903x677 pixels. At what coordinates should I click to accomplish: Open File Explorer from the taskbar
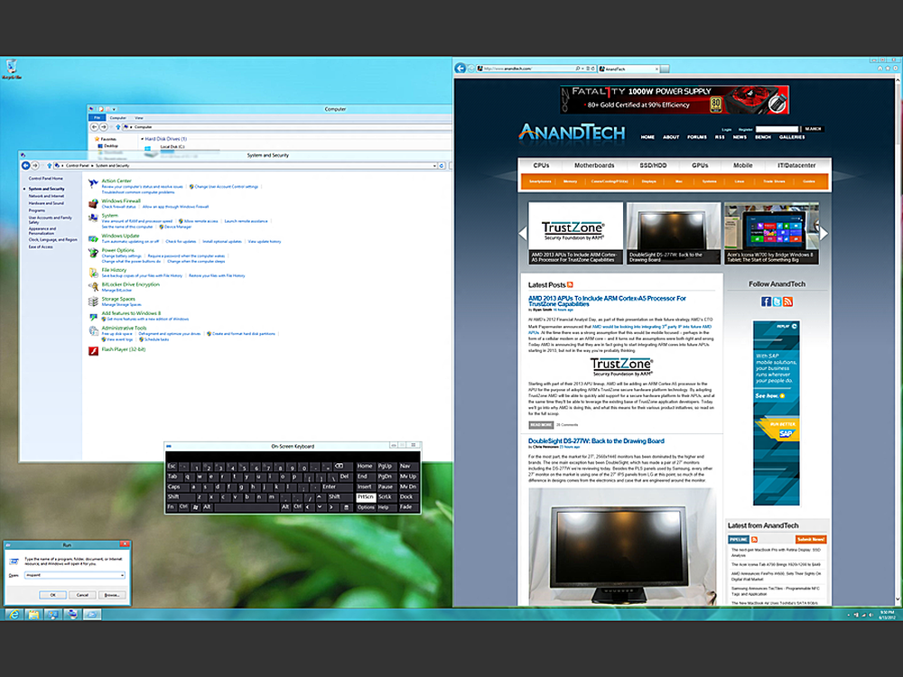33,614
